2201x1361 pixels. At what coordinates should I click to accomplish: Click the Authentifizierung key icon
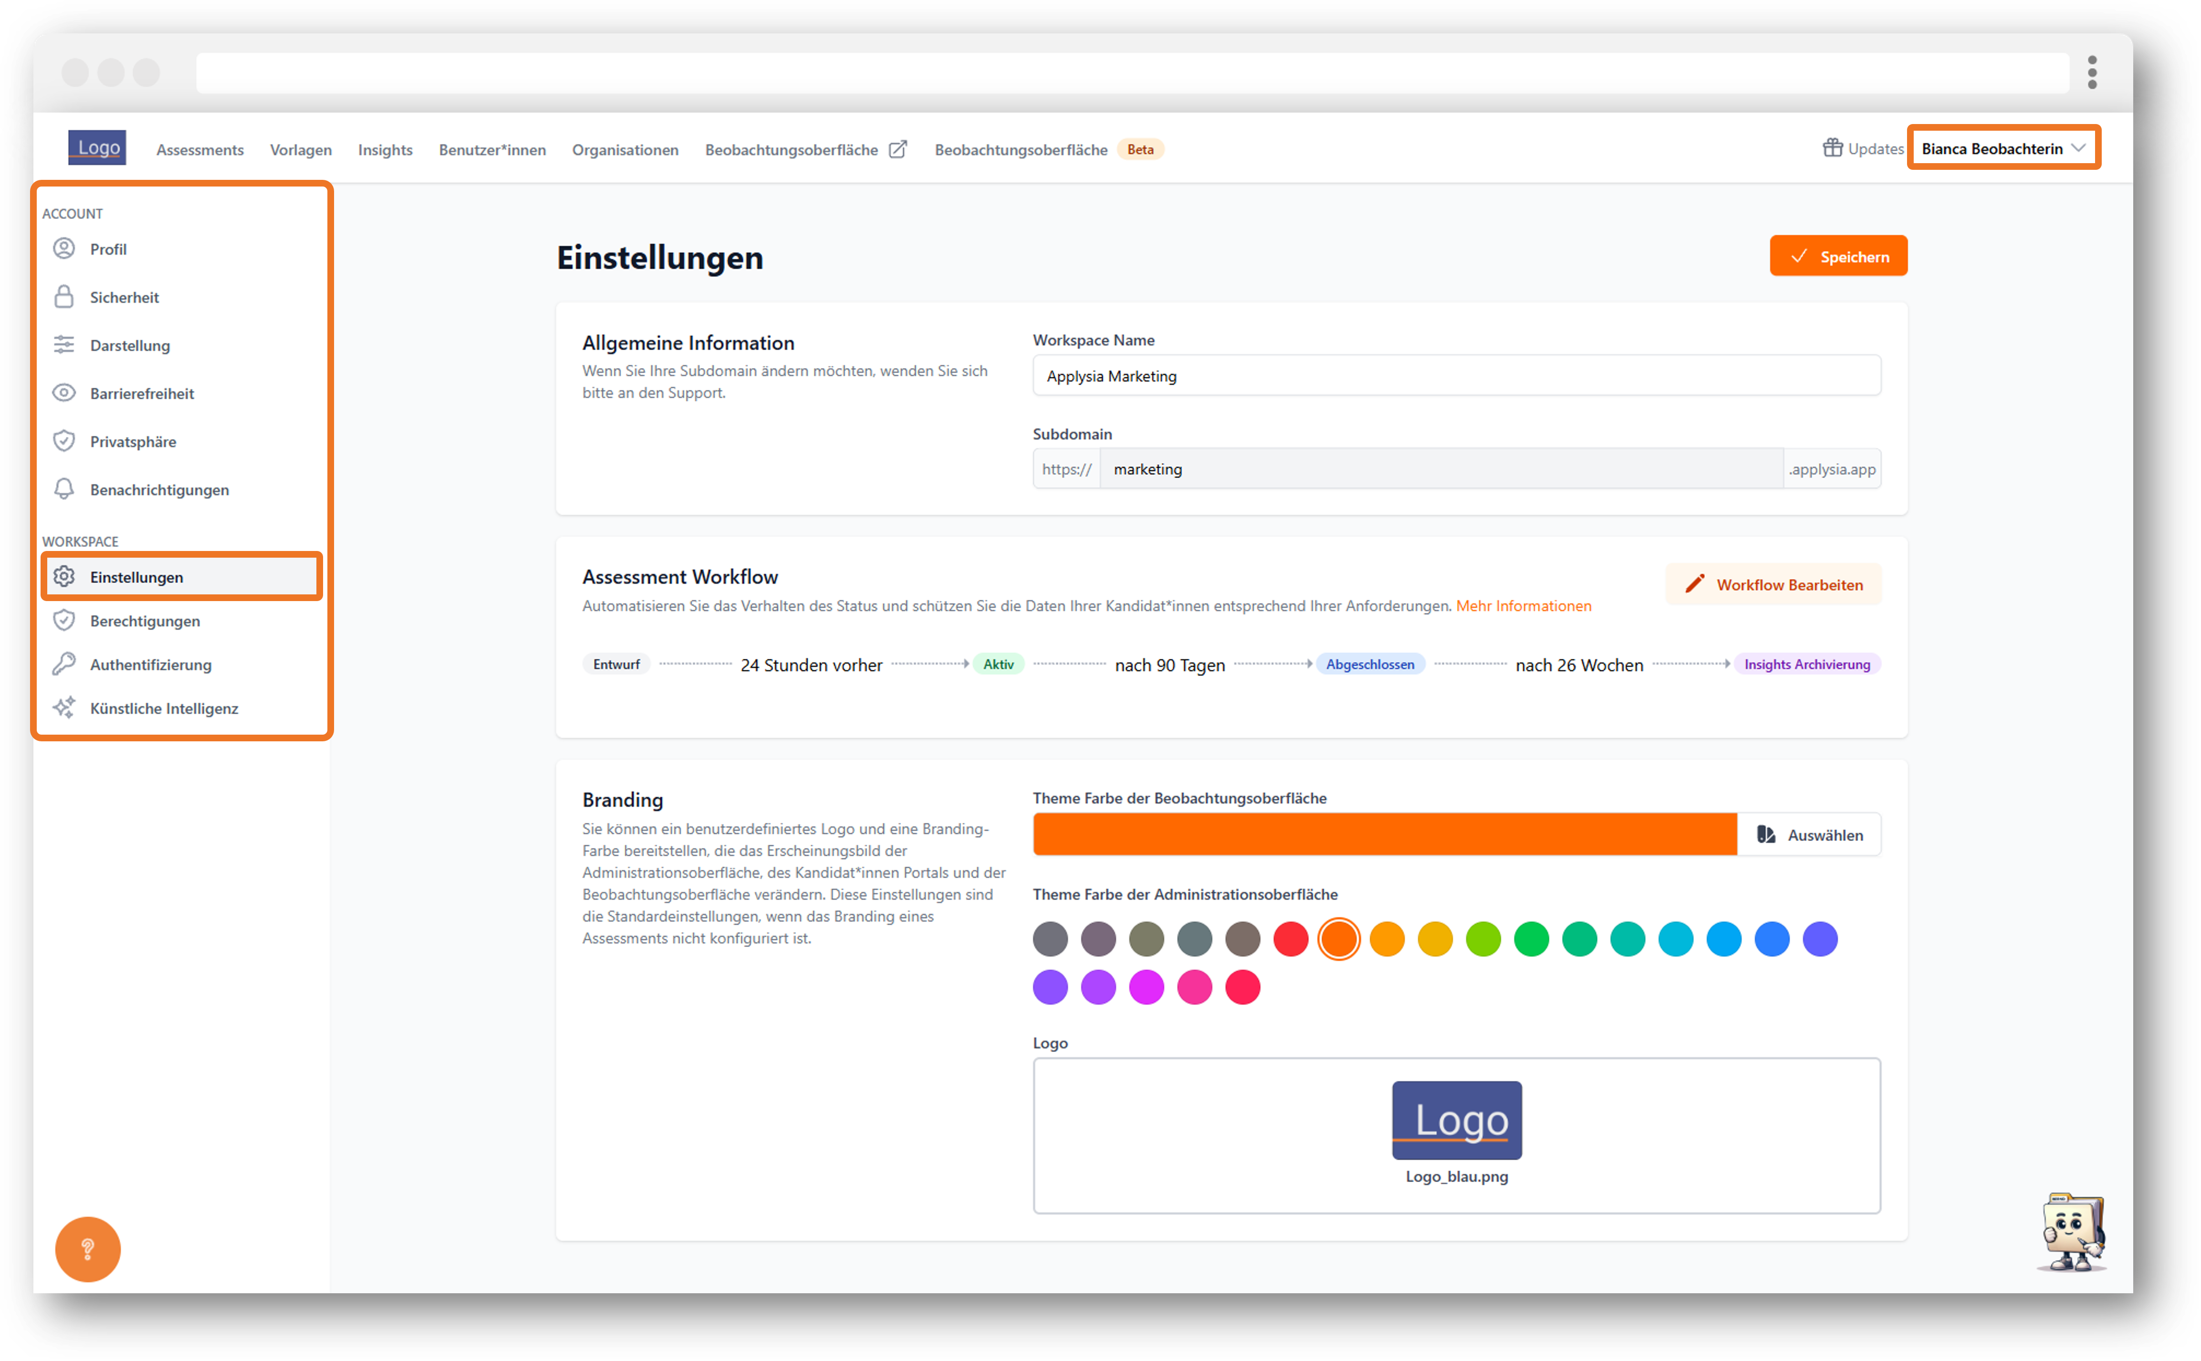[64, 665]
